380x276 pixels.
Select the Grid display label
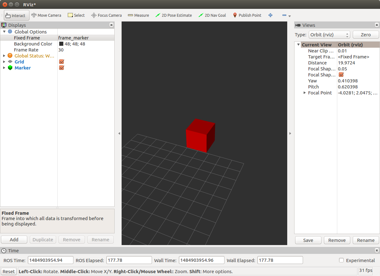tap(19, 62)
